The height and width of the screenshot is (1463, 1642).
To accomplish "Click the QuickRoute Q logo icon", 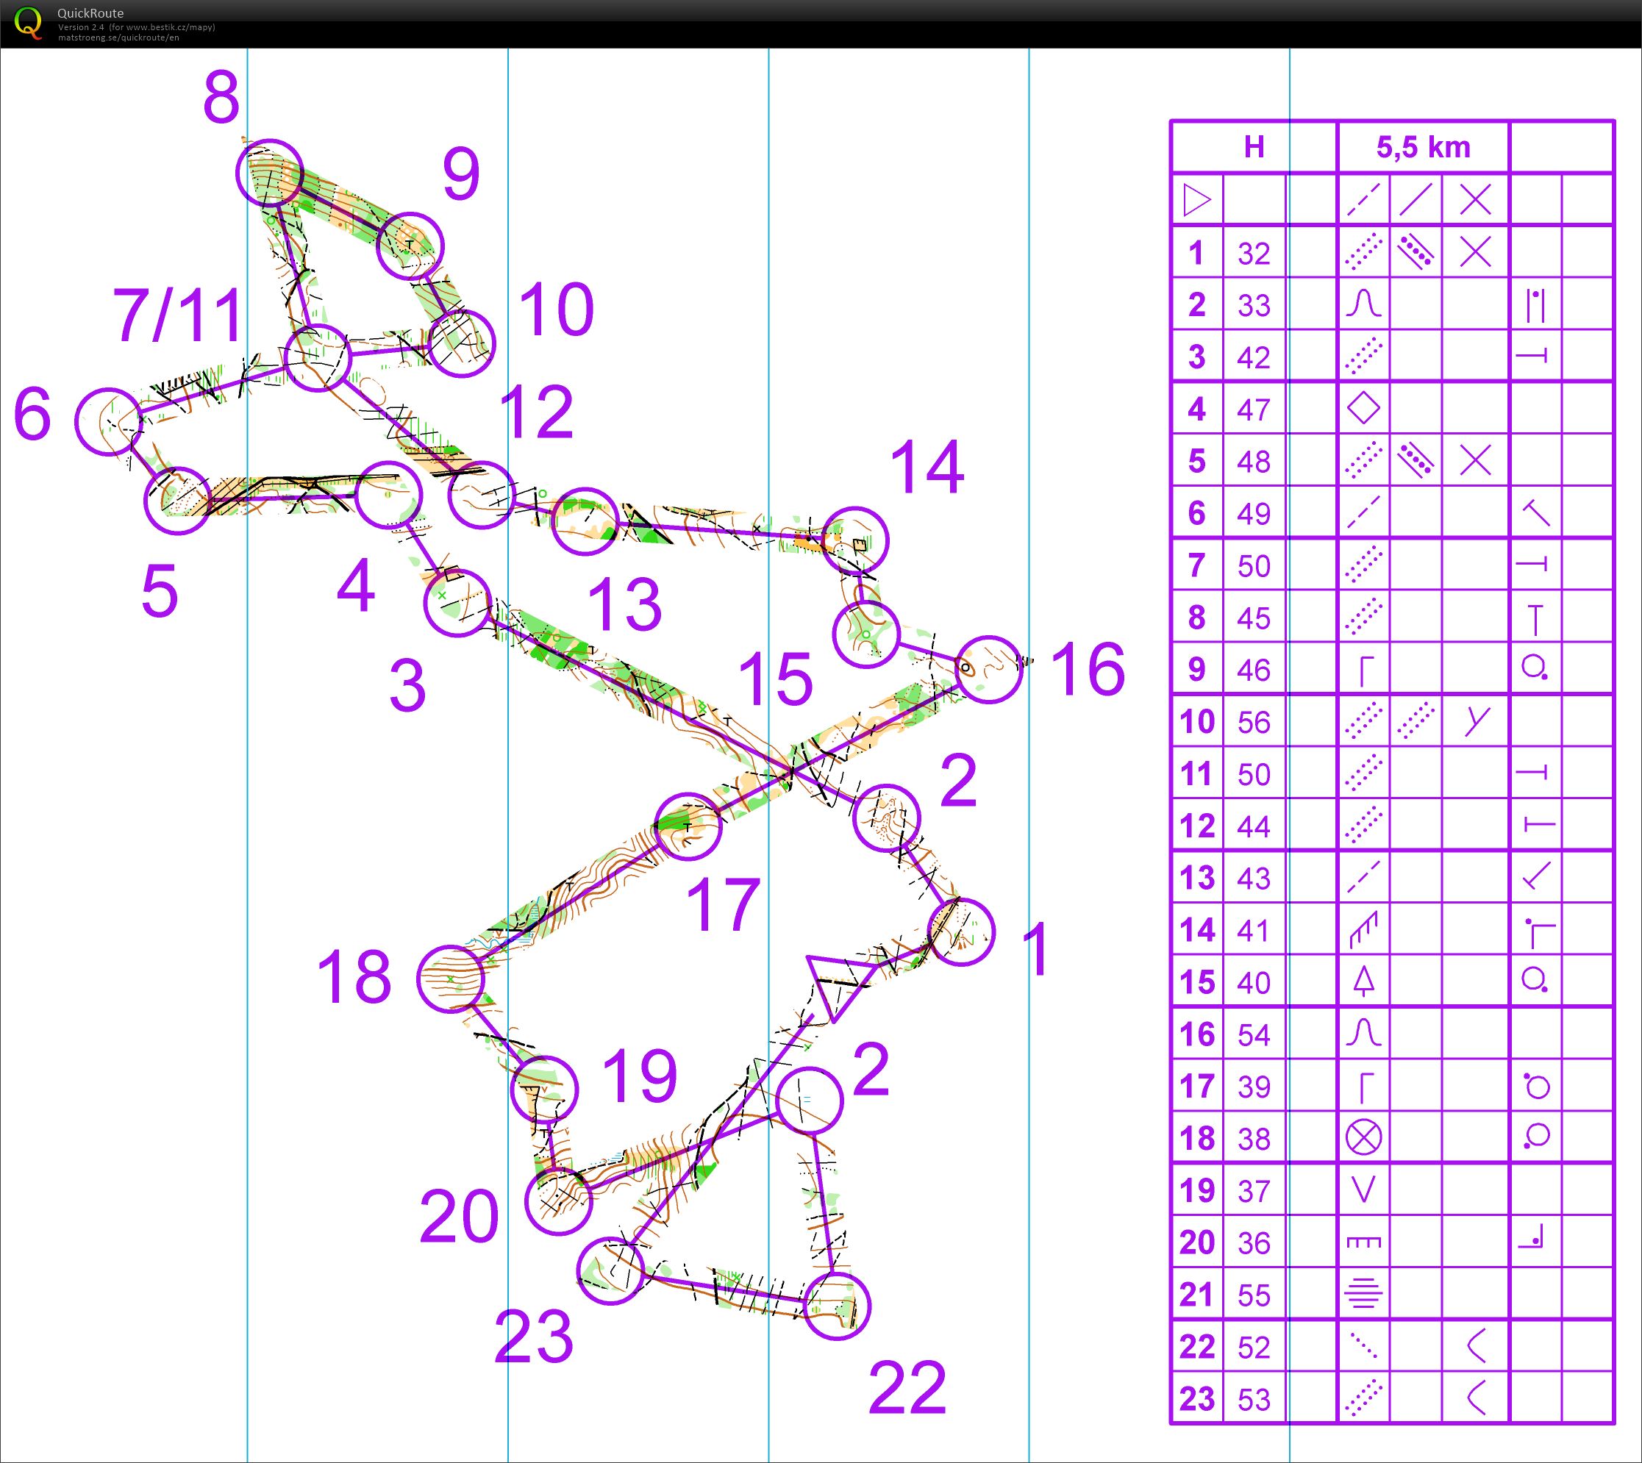I will 29,23.
